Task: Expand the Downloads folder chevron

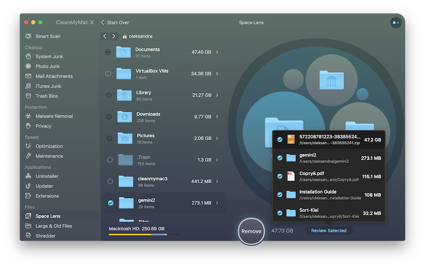Action: [x=217, y=117]
